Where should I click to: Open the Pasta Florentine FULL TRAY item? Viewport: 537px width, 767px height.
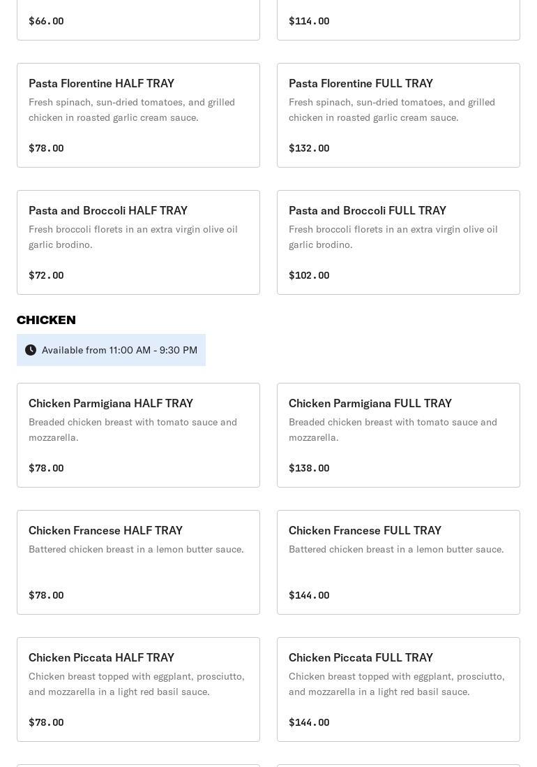pos(398,115)
